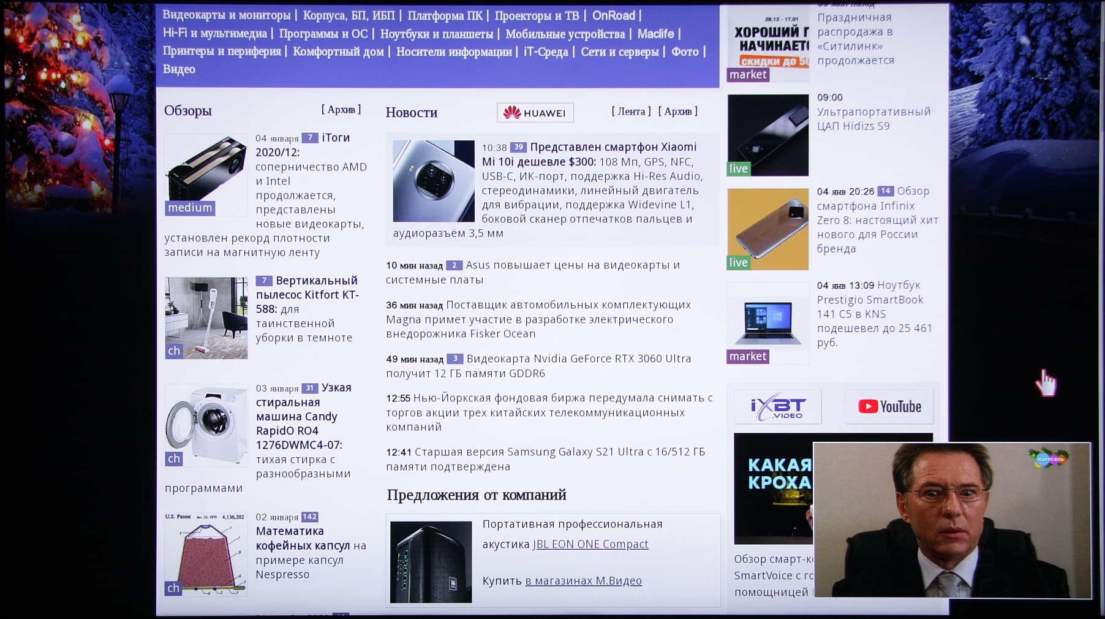Open the Праздничная распродажа в Ситилинк link
1105x619 pixels.
pyautogui.click(x=856, y=39)
